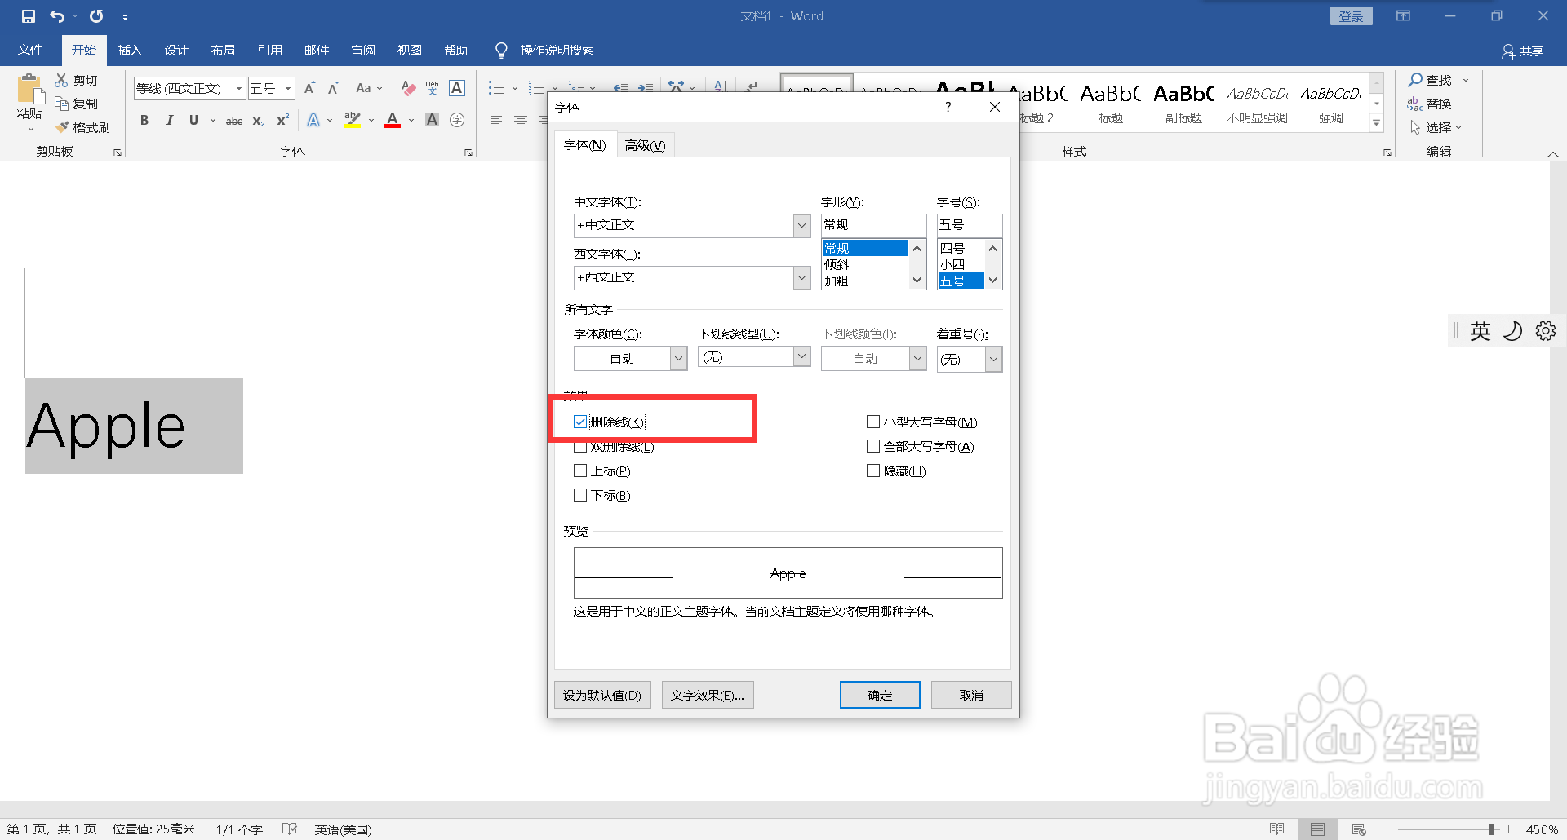Click the 登录 sign-in button
1567x840 pixels.
[x=1351, y=16]
